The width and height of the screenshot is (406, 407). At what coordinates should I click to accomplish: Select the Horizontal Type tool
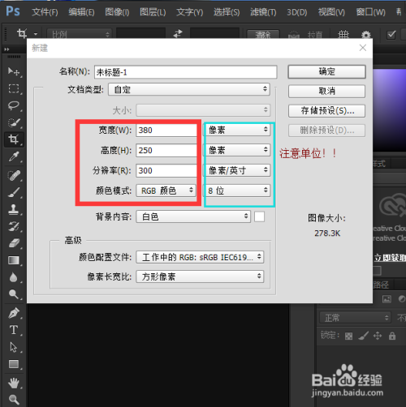(14, 330)
